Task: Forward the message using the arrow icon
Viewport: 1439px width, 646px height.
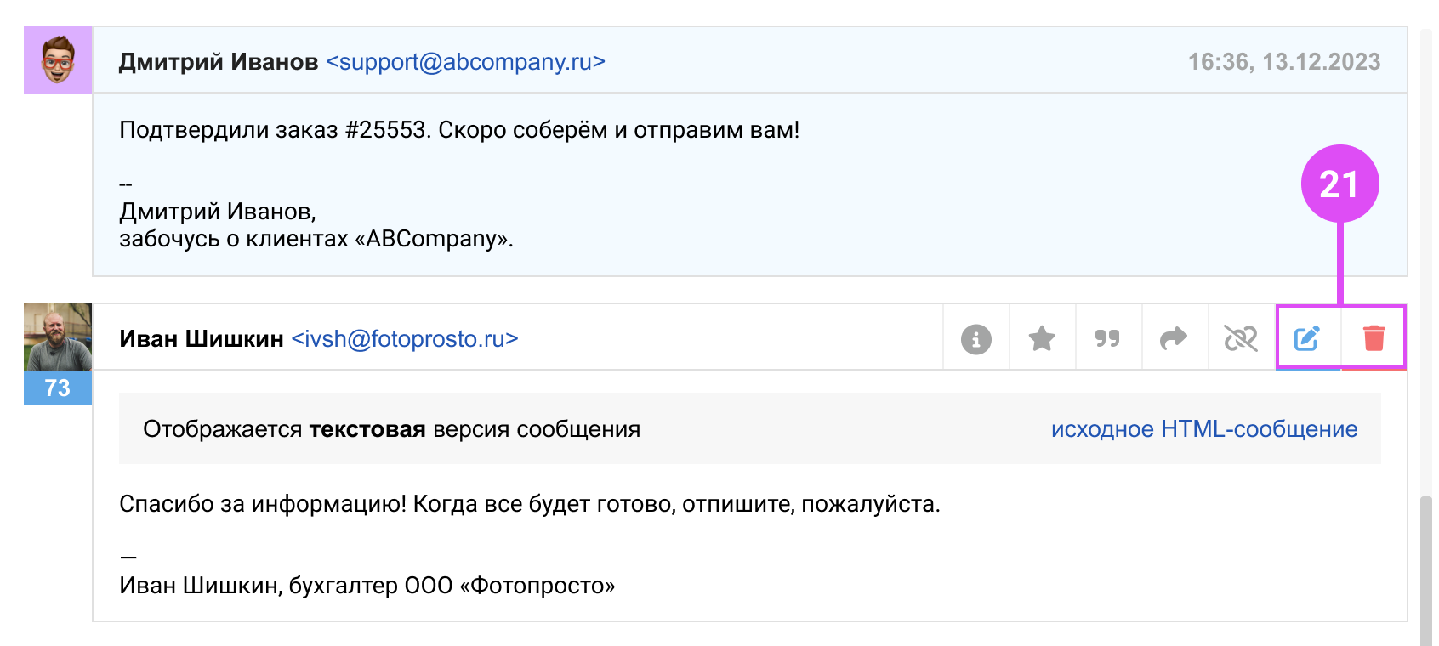Action: coord(1174,339)
